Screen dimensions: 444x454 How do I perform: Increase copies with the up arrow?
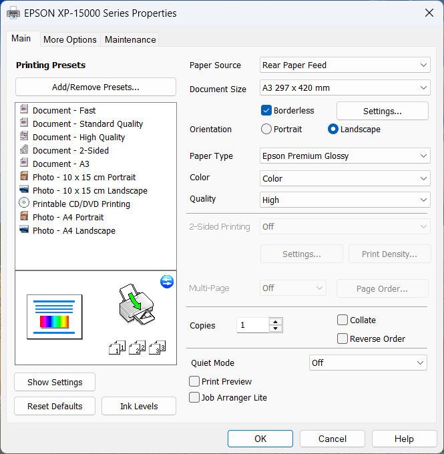[x=276, y=322]
